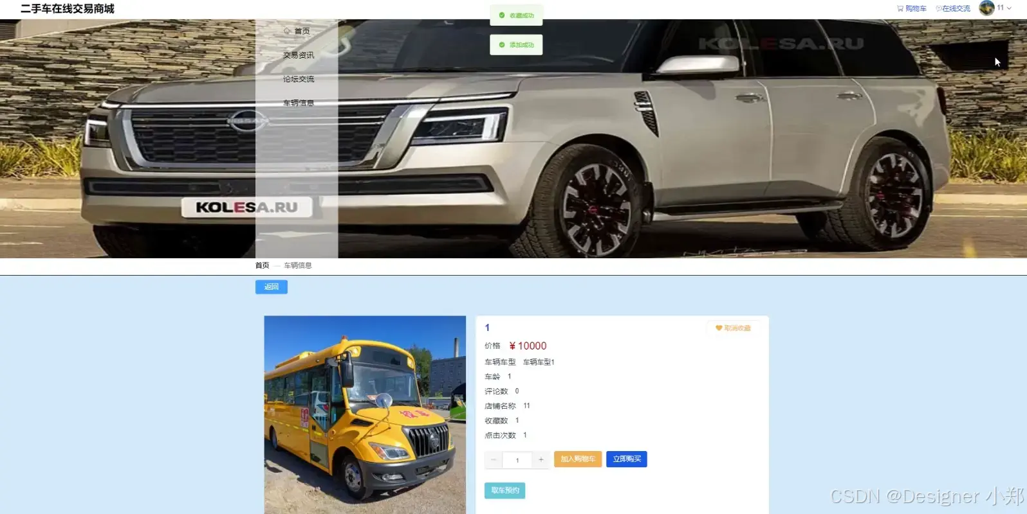Click the 加入购物车 button

coord(578,459)
